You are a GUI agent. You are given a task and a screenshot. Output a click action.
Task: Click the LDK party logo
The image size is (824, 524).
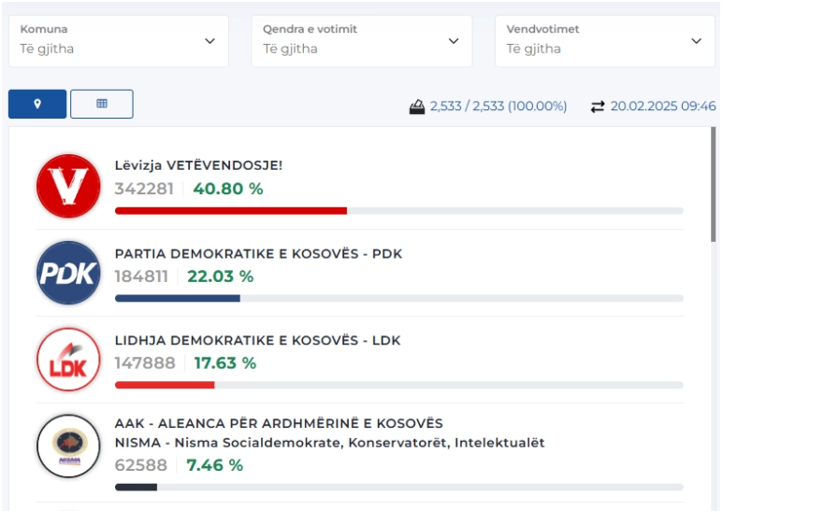pyautogui.click(x=68, y=360)
